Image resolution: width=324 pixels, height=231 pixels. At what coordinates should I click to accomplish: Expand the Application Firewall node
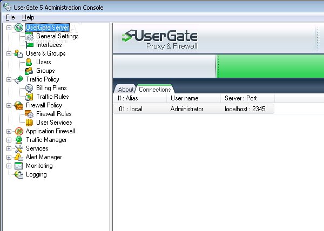point(9,132)
